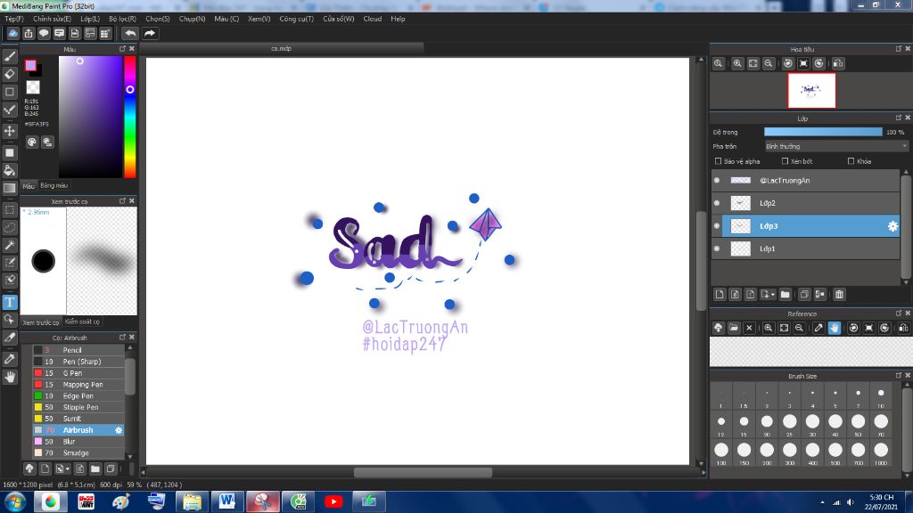The width and height of the screenshot is (913, 513).
Task: Select the Gradient tool
Action: (x=10, y=188)
